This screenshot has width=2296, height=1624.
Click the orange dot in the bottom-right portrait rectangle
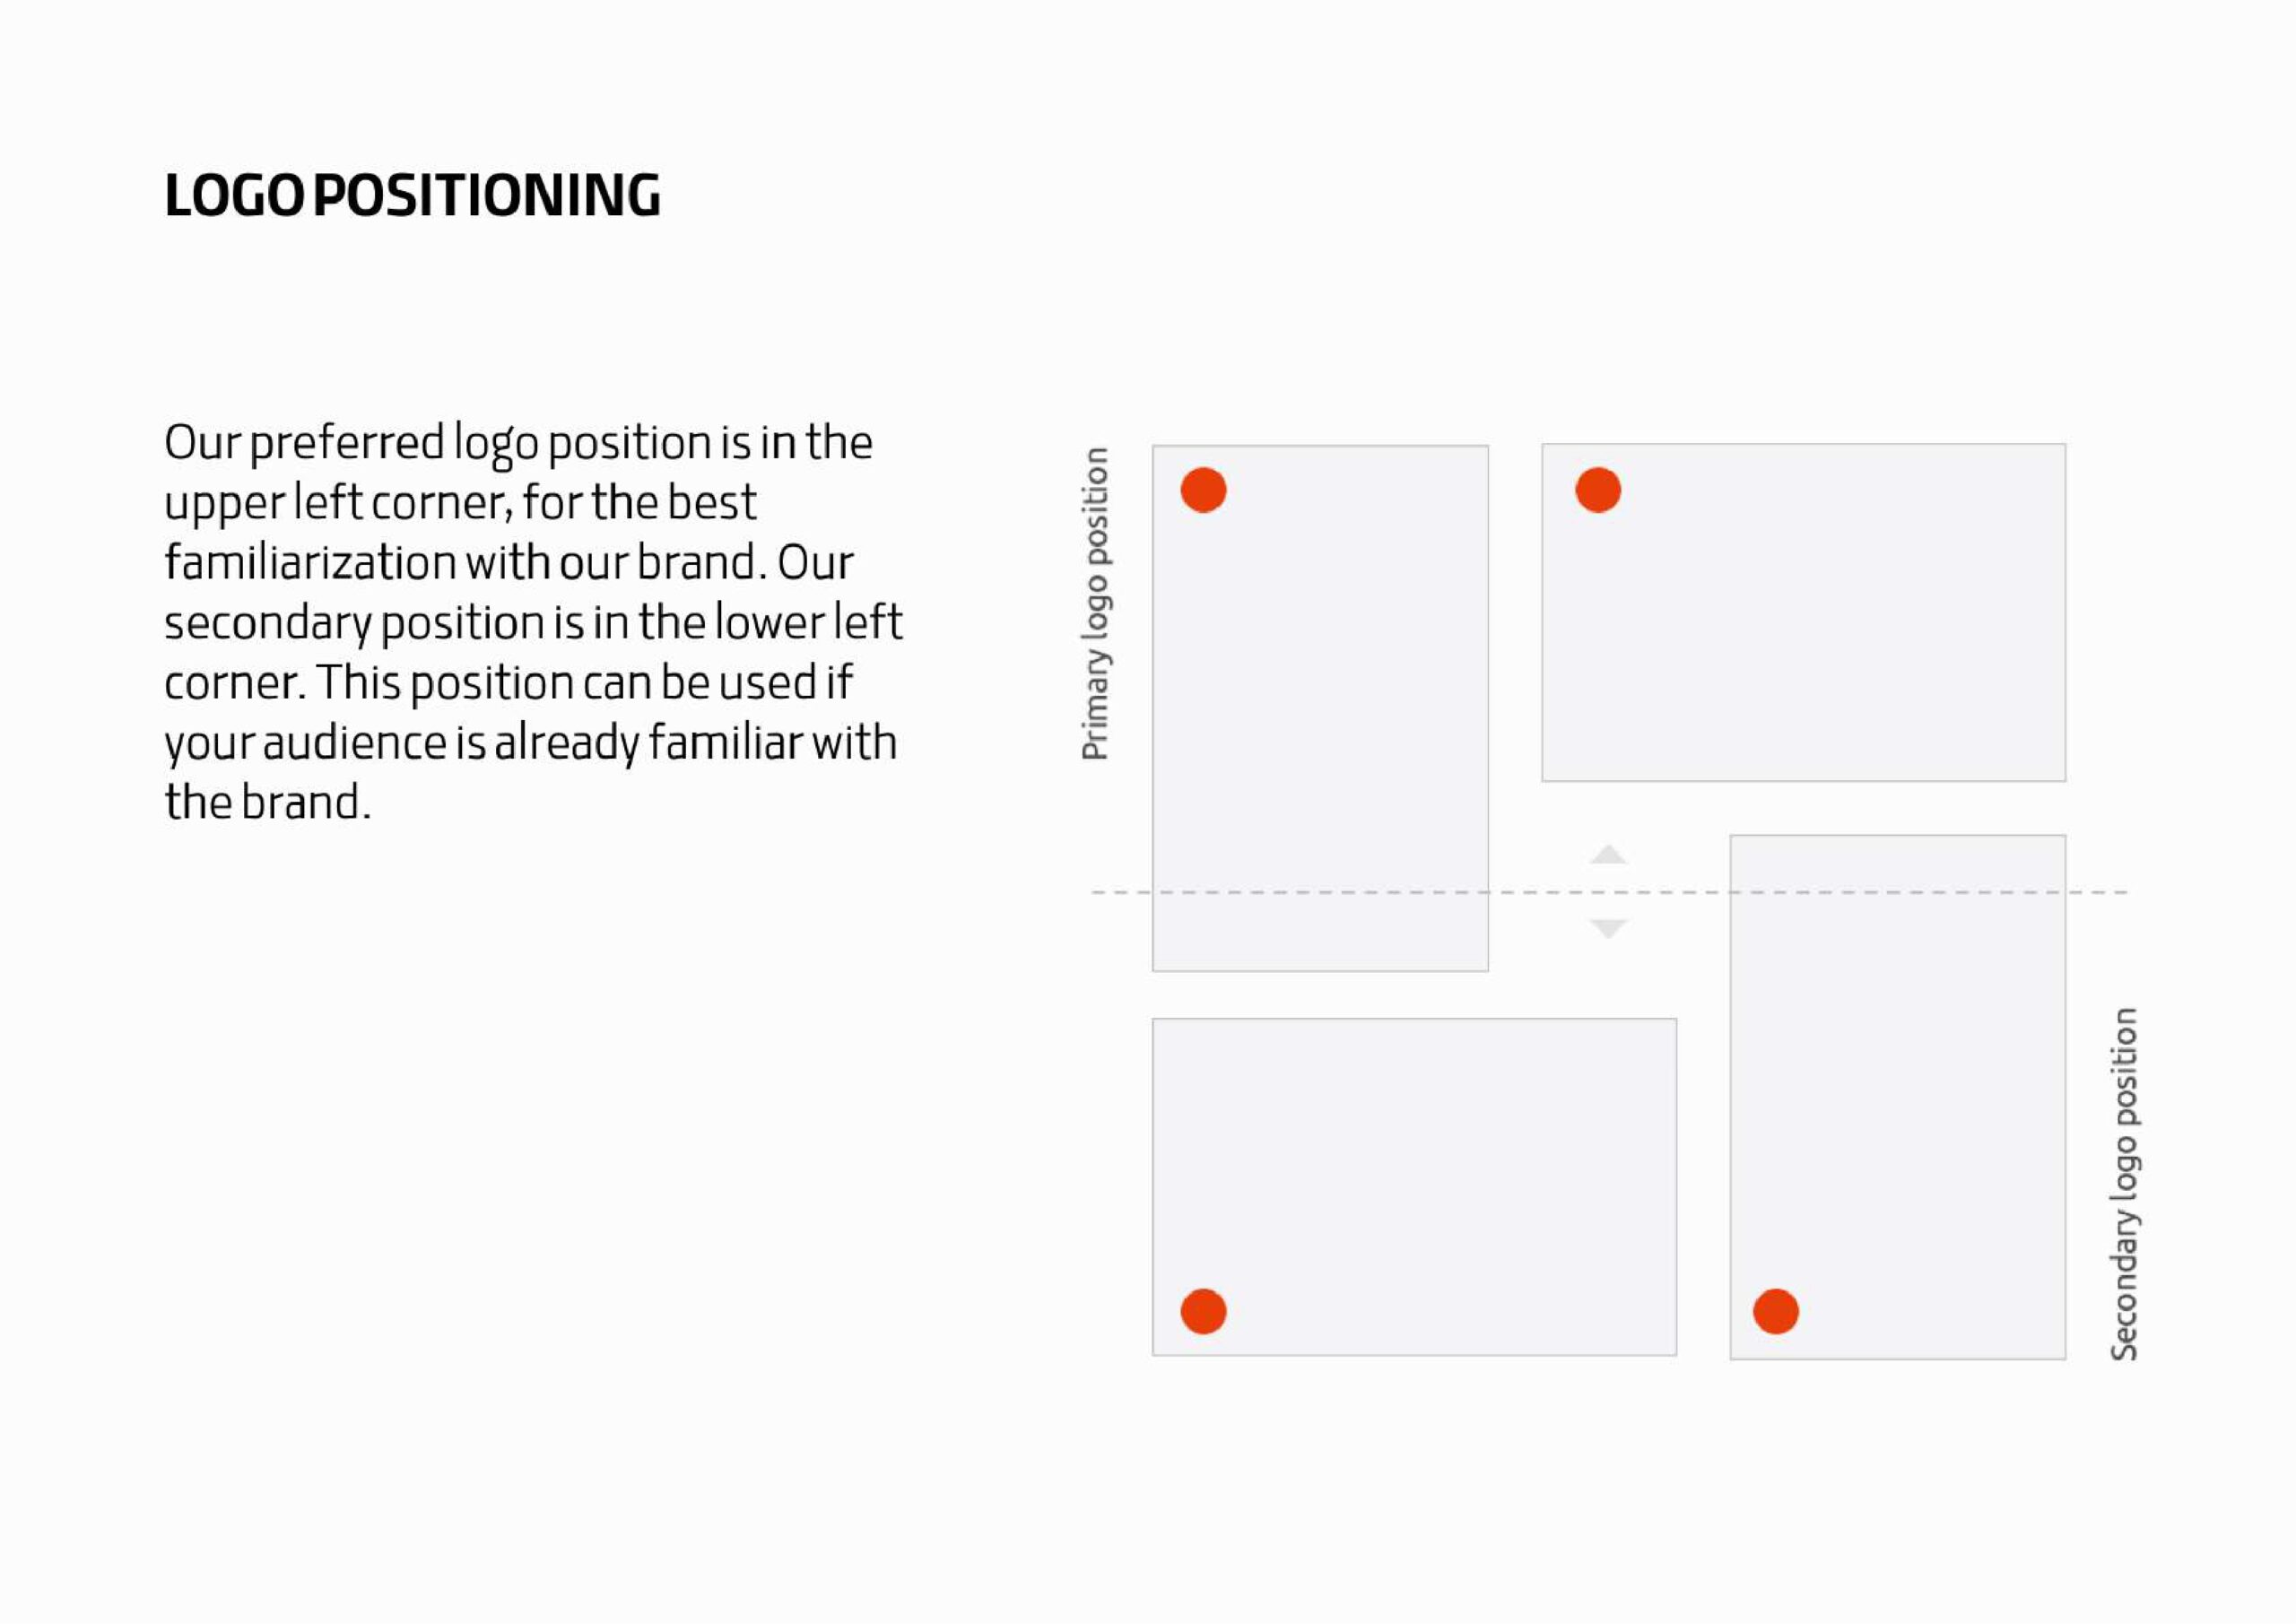[x=1776, y=1311]
